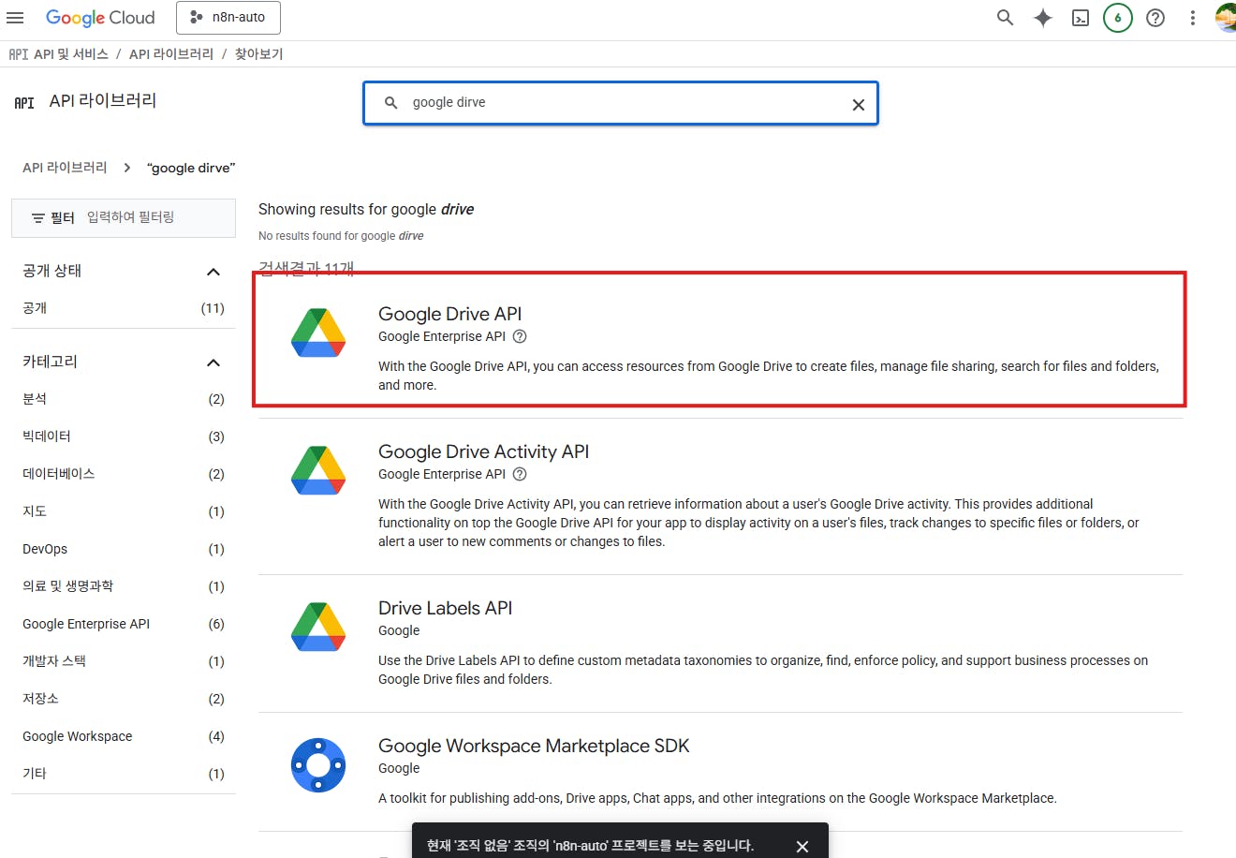This screenshot has height=858, width=1236.
Task: Filter by '분석' category
Action: [x=124, y=399]
